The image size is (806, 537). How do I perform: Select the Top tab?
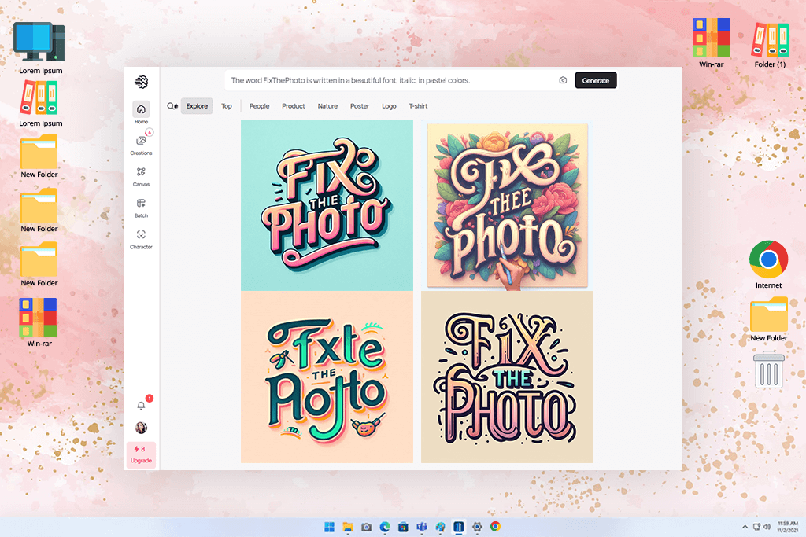pyautogui.click(x=227, y=106)
